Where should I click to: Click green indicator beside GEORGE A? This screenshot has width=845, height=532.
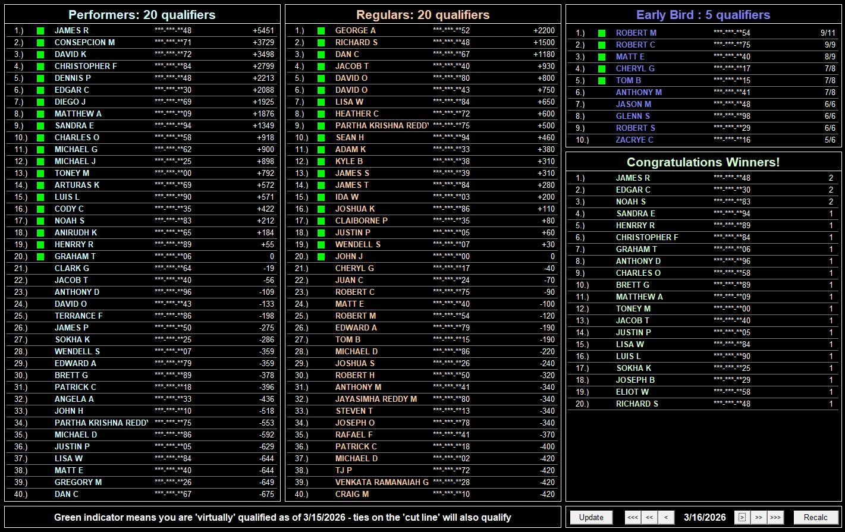click(321, 30)
